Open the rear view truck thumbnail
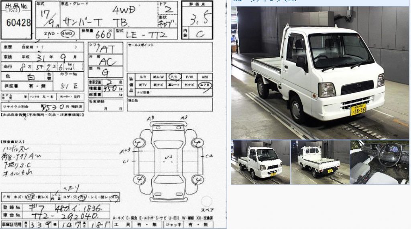411x229 pixels. coord(320,162)
